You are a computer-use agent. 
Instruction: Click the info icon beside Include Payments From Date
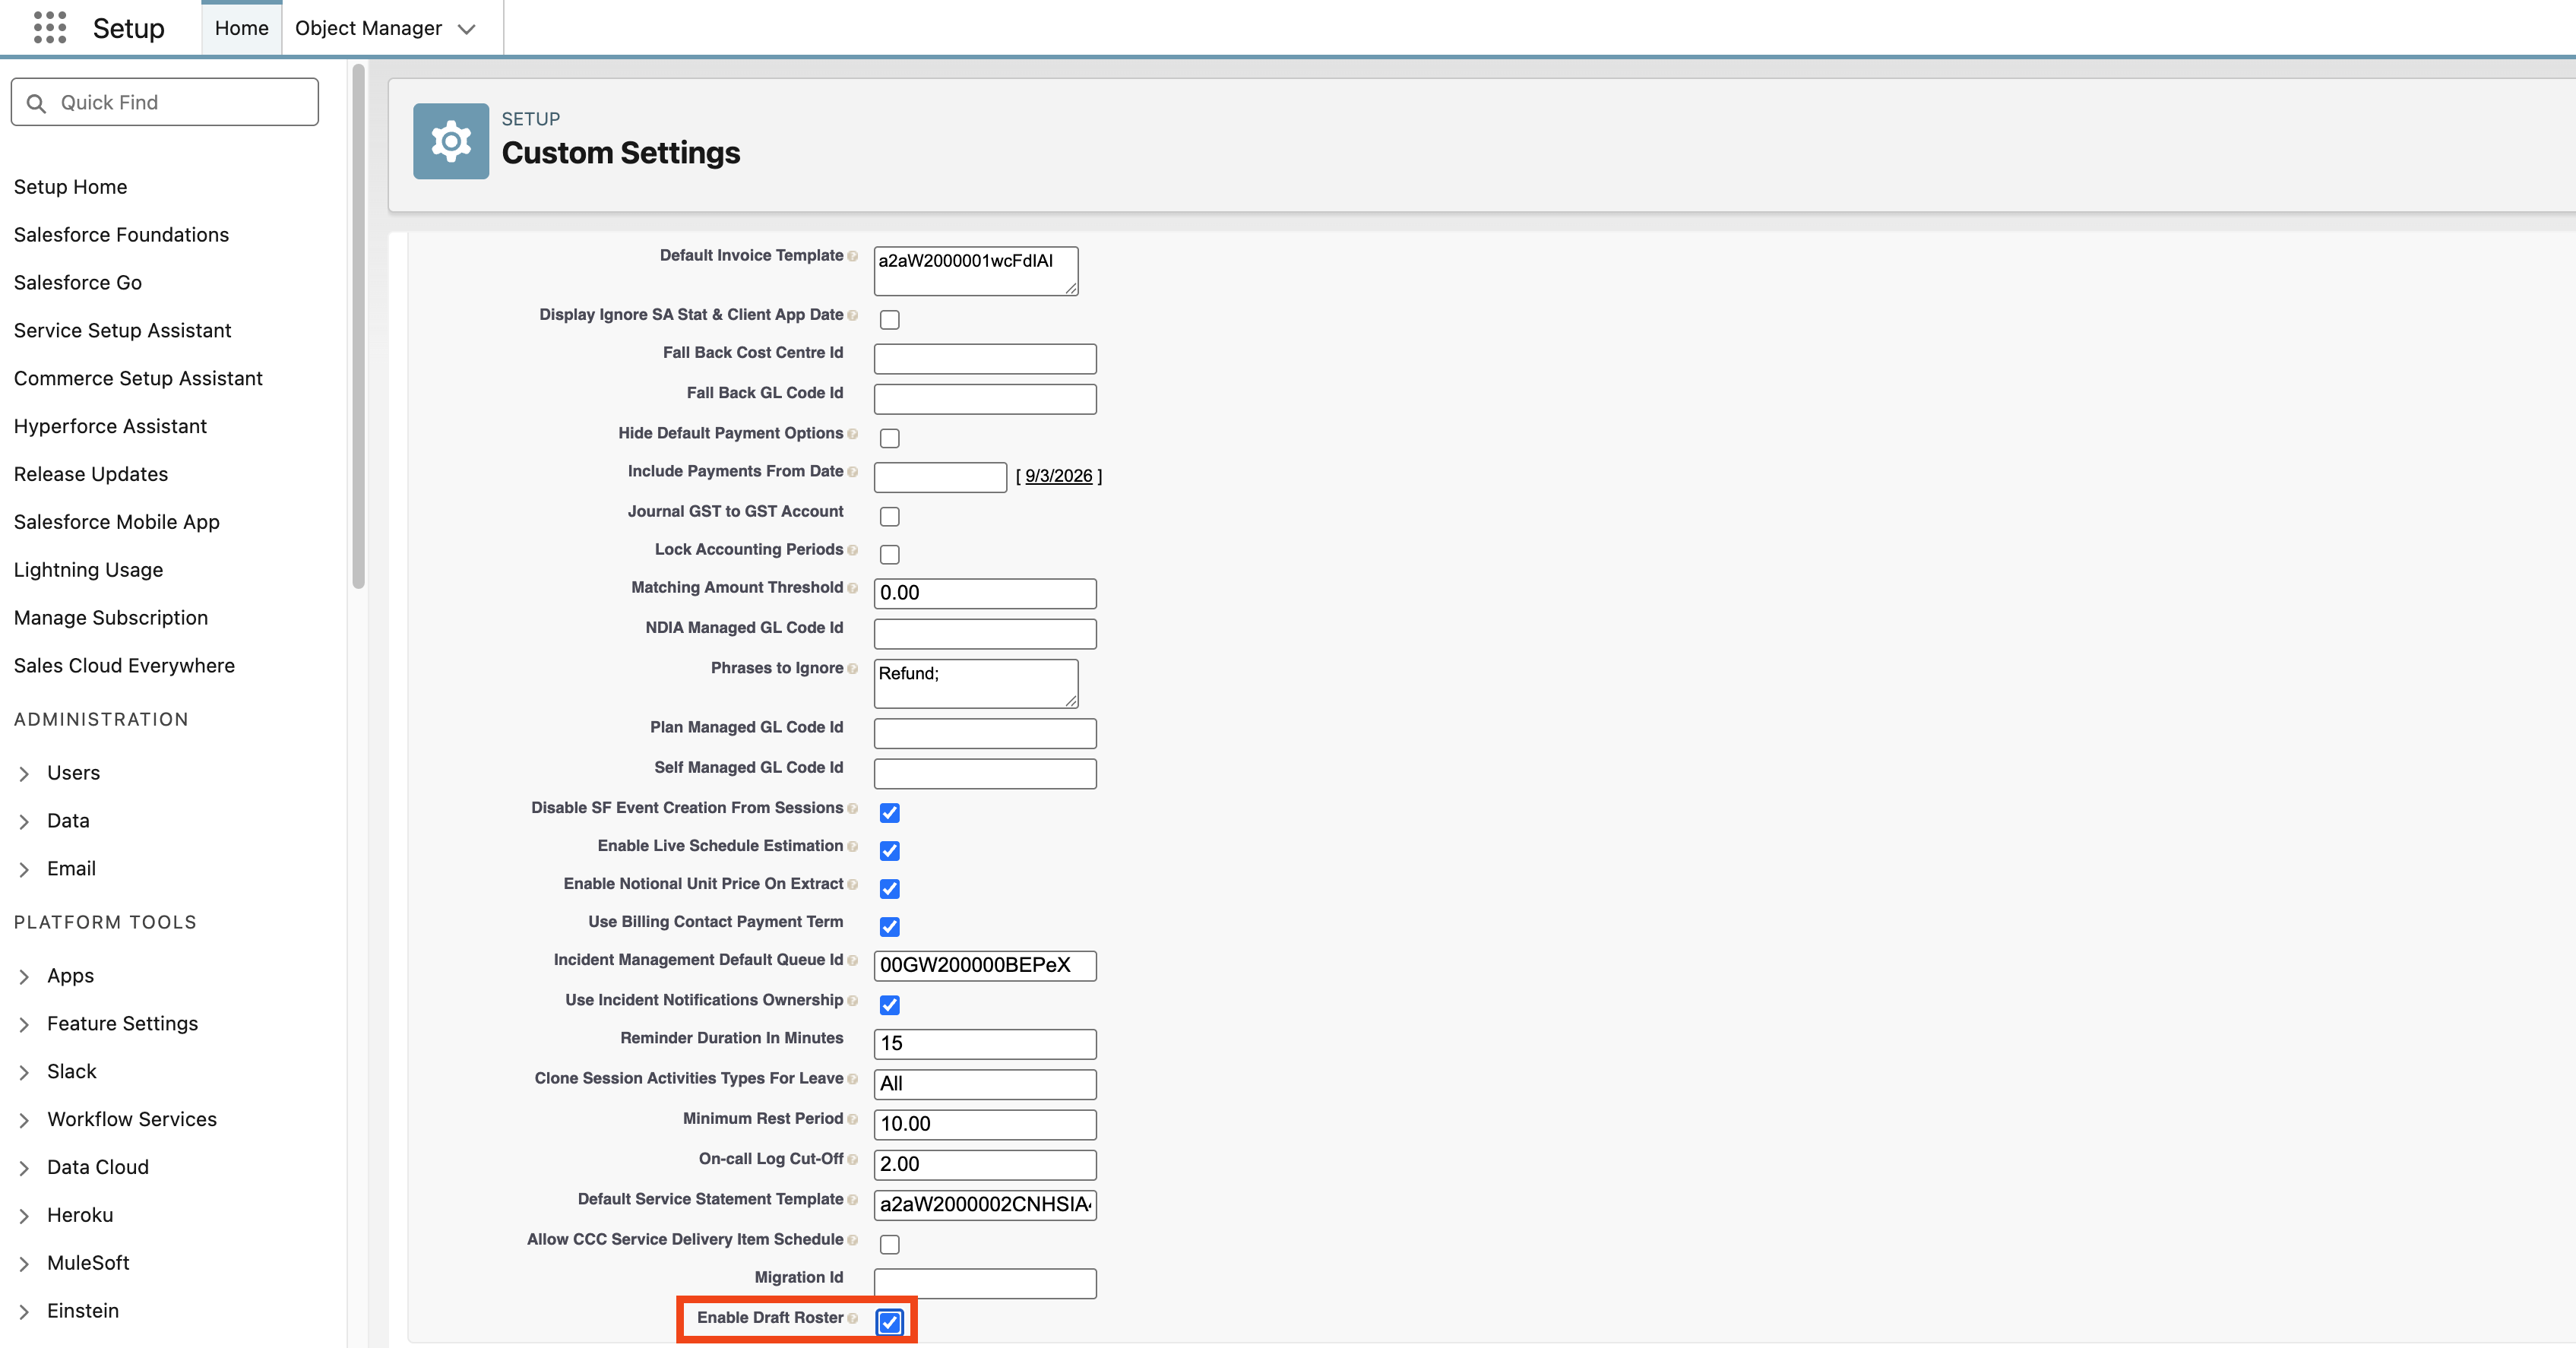854,472
